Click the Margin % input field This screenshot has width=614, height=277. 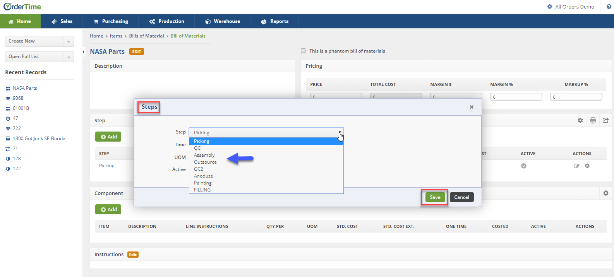516,97
